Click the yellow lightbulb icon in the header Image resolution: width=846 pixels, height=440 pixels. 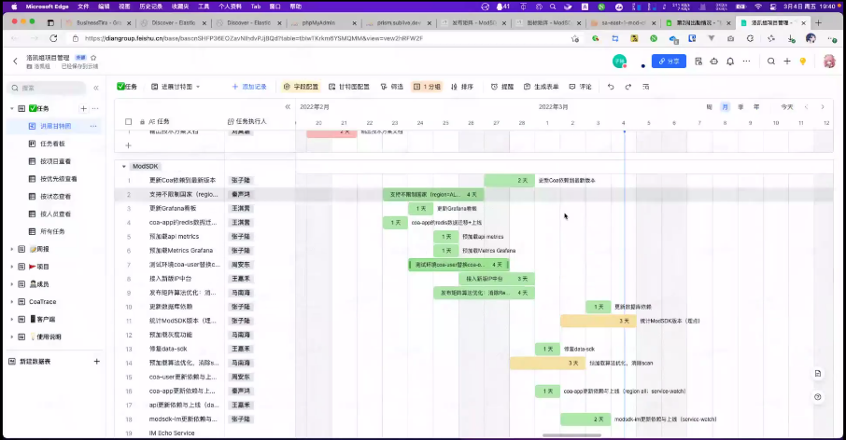tap(801, 61)
